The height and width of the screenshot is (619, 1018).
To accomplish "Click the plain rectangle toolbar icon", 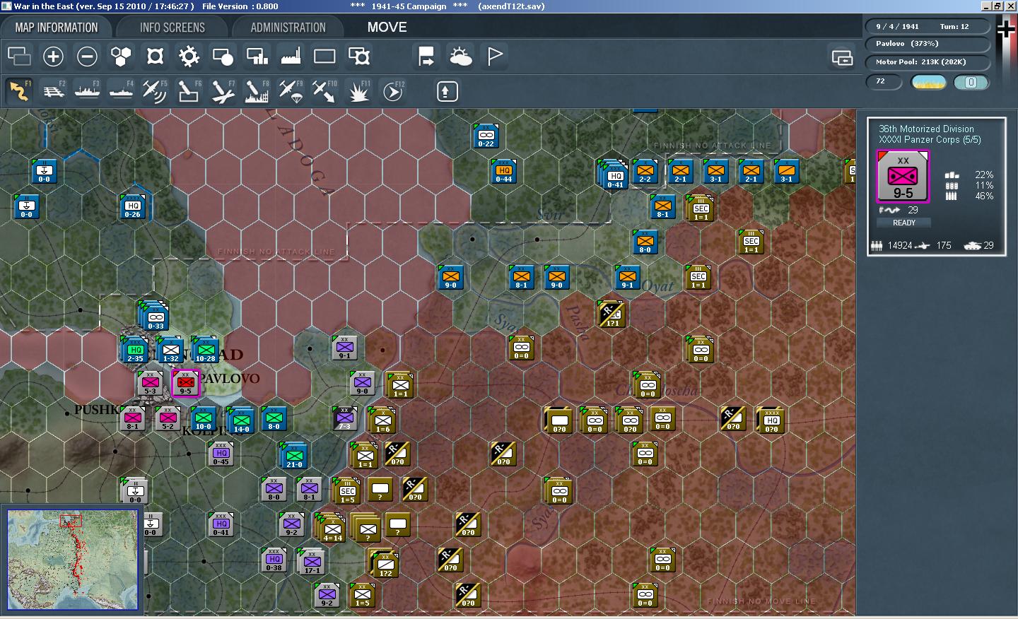I will pos(324,56).
